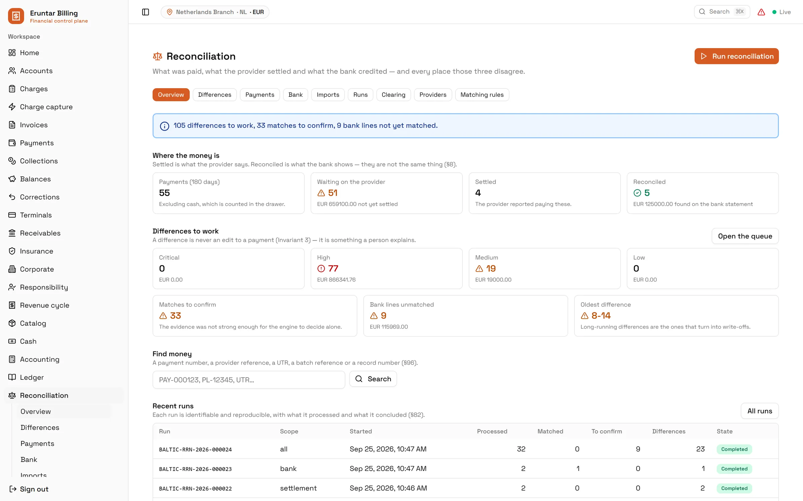
Task: Click the Run reconciliation button
Action: pos(736,56)
